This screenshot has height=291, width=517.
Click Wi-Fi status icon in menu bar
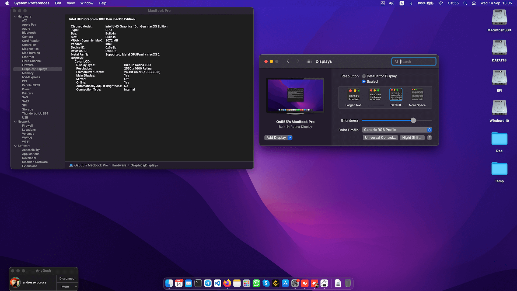[441, 3]
